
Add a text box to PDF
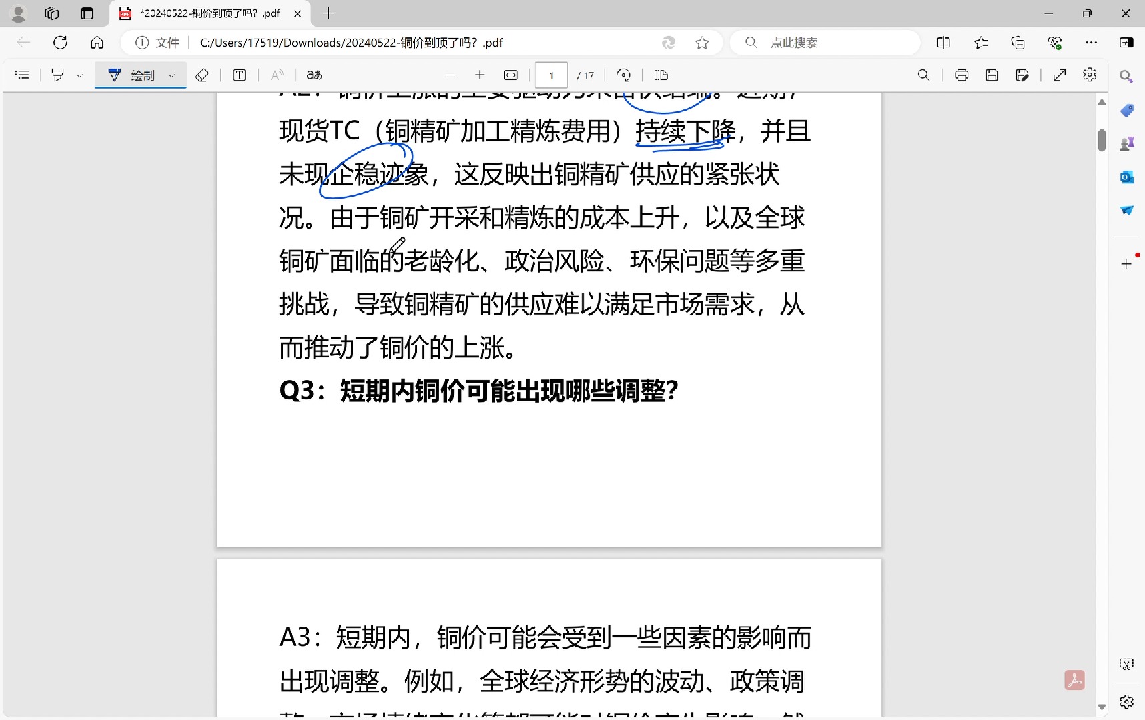click(x=239, y=75)
